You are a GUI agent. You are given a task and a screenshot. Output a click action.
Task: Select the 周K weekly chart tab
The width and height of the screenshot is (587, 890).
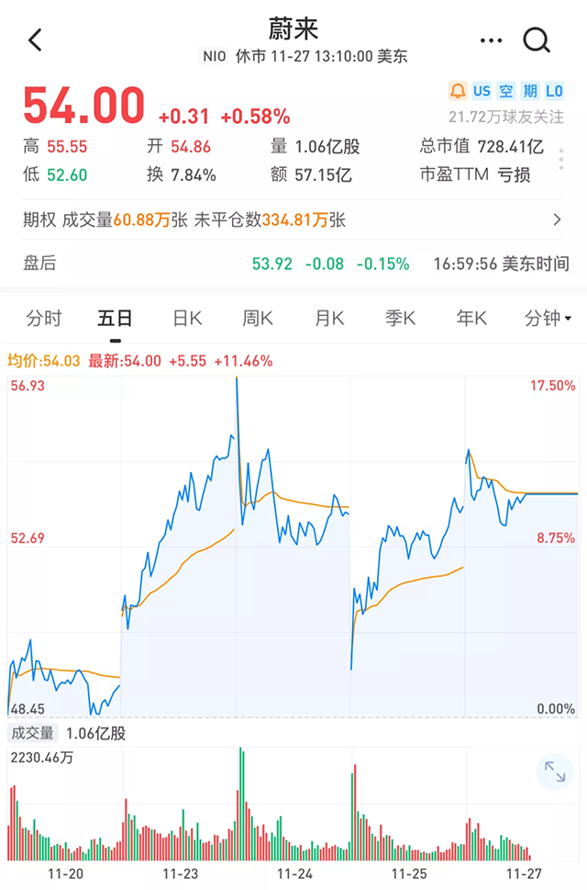pos(257,318)
